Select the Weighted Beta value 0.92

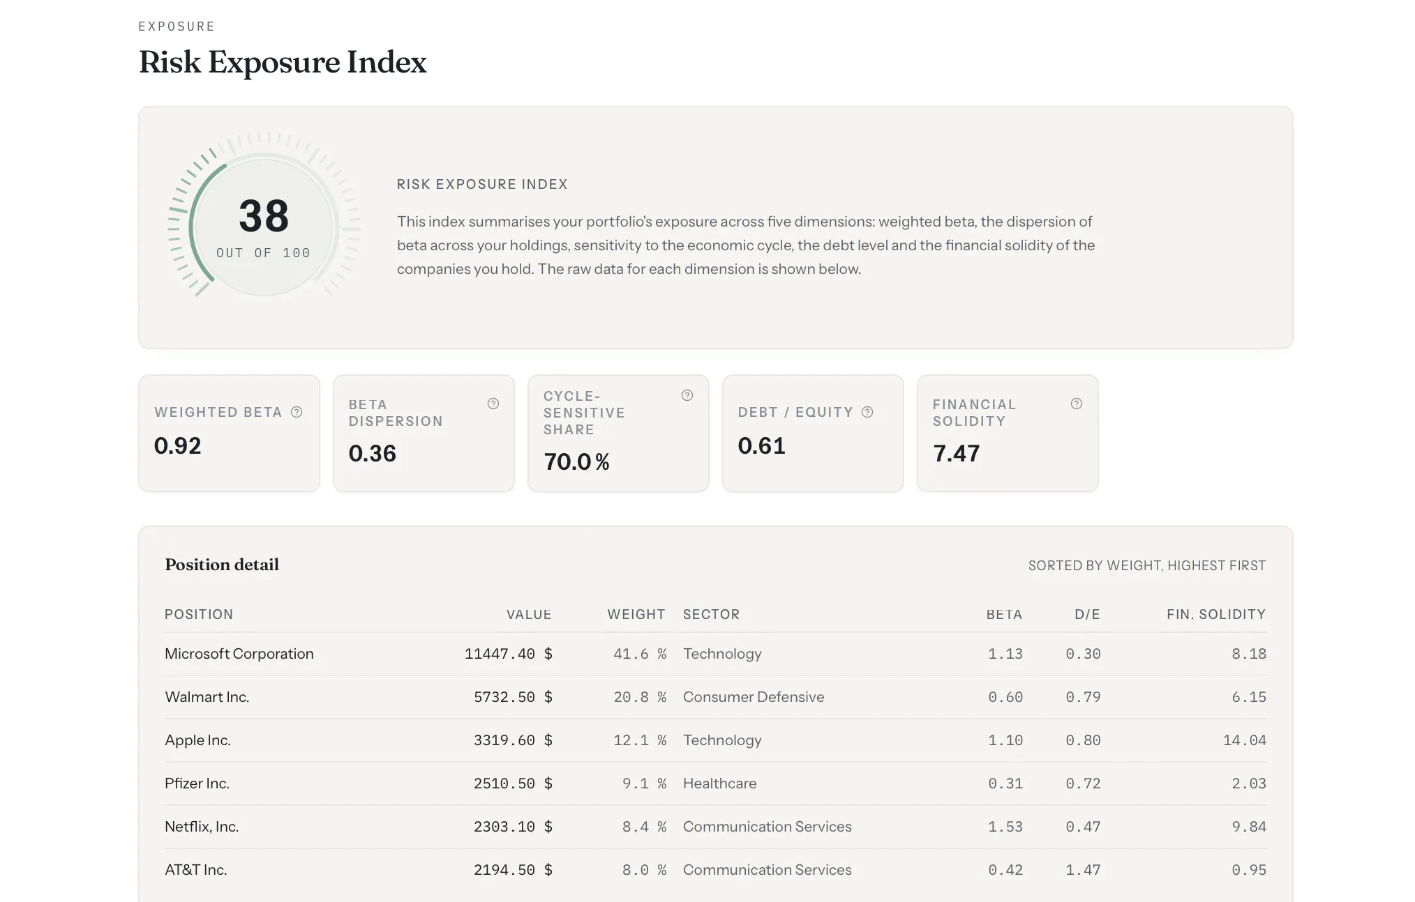177,445
